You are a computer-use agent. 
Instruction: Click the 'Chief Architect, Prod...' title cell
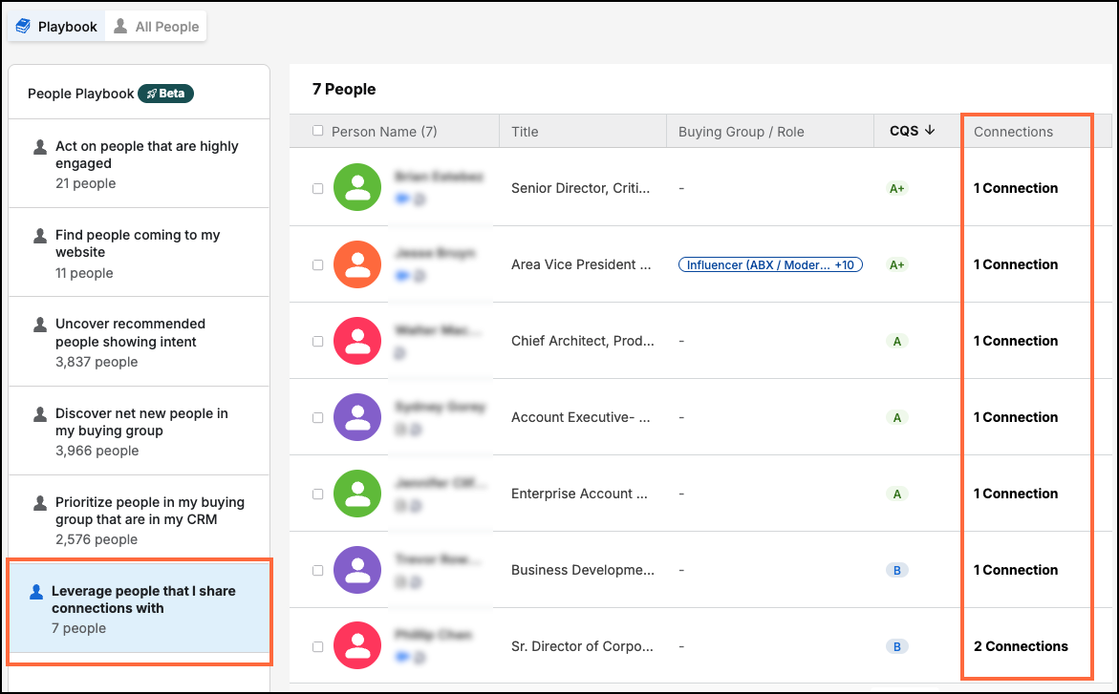click(x=582, y=341)
